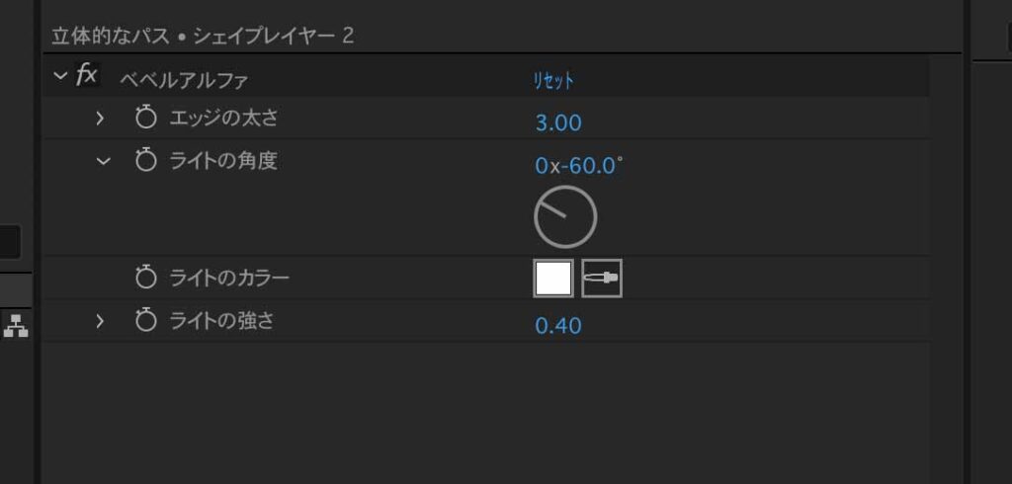Expand the エッジの太さ property
1012x484 pixels.
100,119
